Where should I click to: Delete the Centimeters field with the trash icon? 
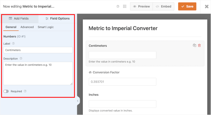(x=200, y=46)
